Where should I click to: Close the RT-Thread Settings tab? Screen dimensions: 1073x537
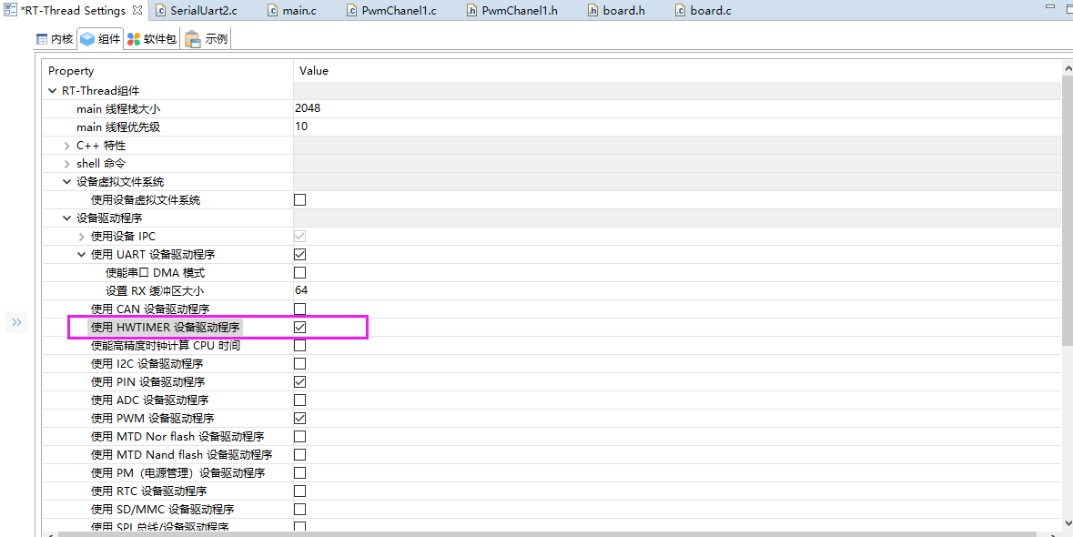click(x=137, y=11)
